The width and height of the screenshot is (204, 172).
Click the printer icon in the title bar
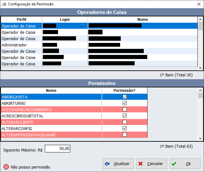(x=4, y=4)
